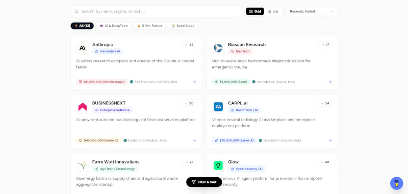Click the San Francisco, California, USA location text
The image size is (408, 194).
(156, 82)
